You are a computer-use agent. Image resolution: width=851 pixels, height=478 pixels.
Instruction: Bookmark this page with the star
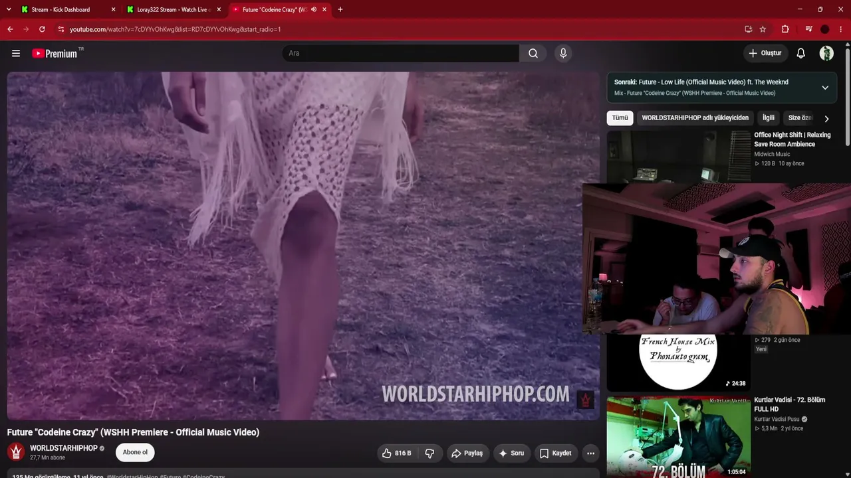pos(763,29)
